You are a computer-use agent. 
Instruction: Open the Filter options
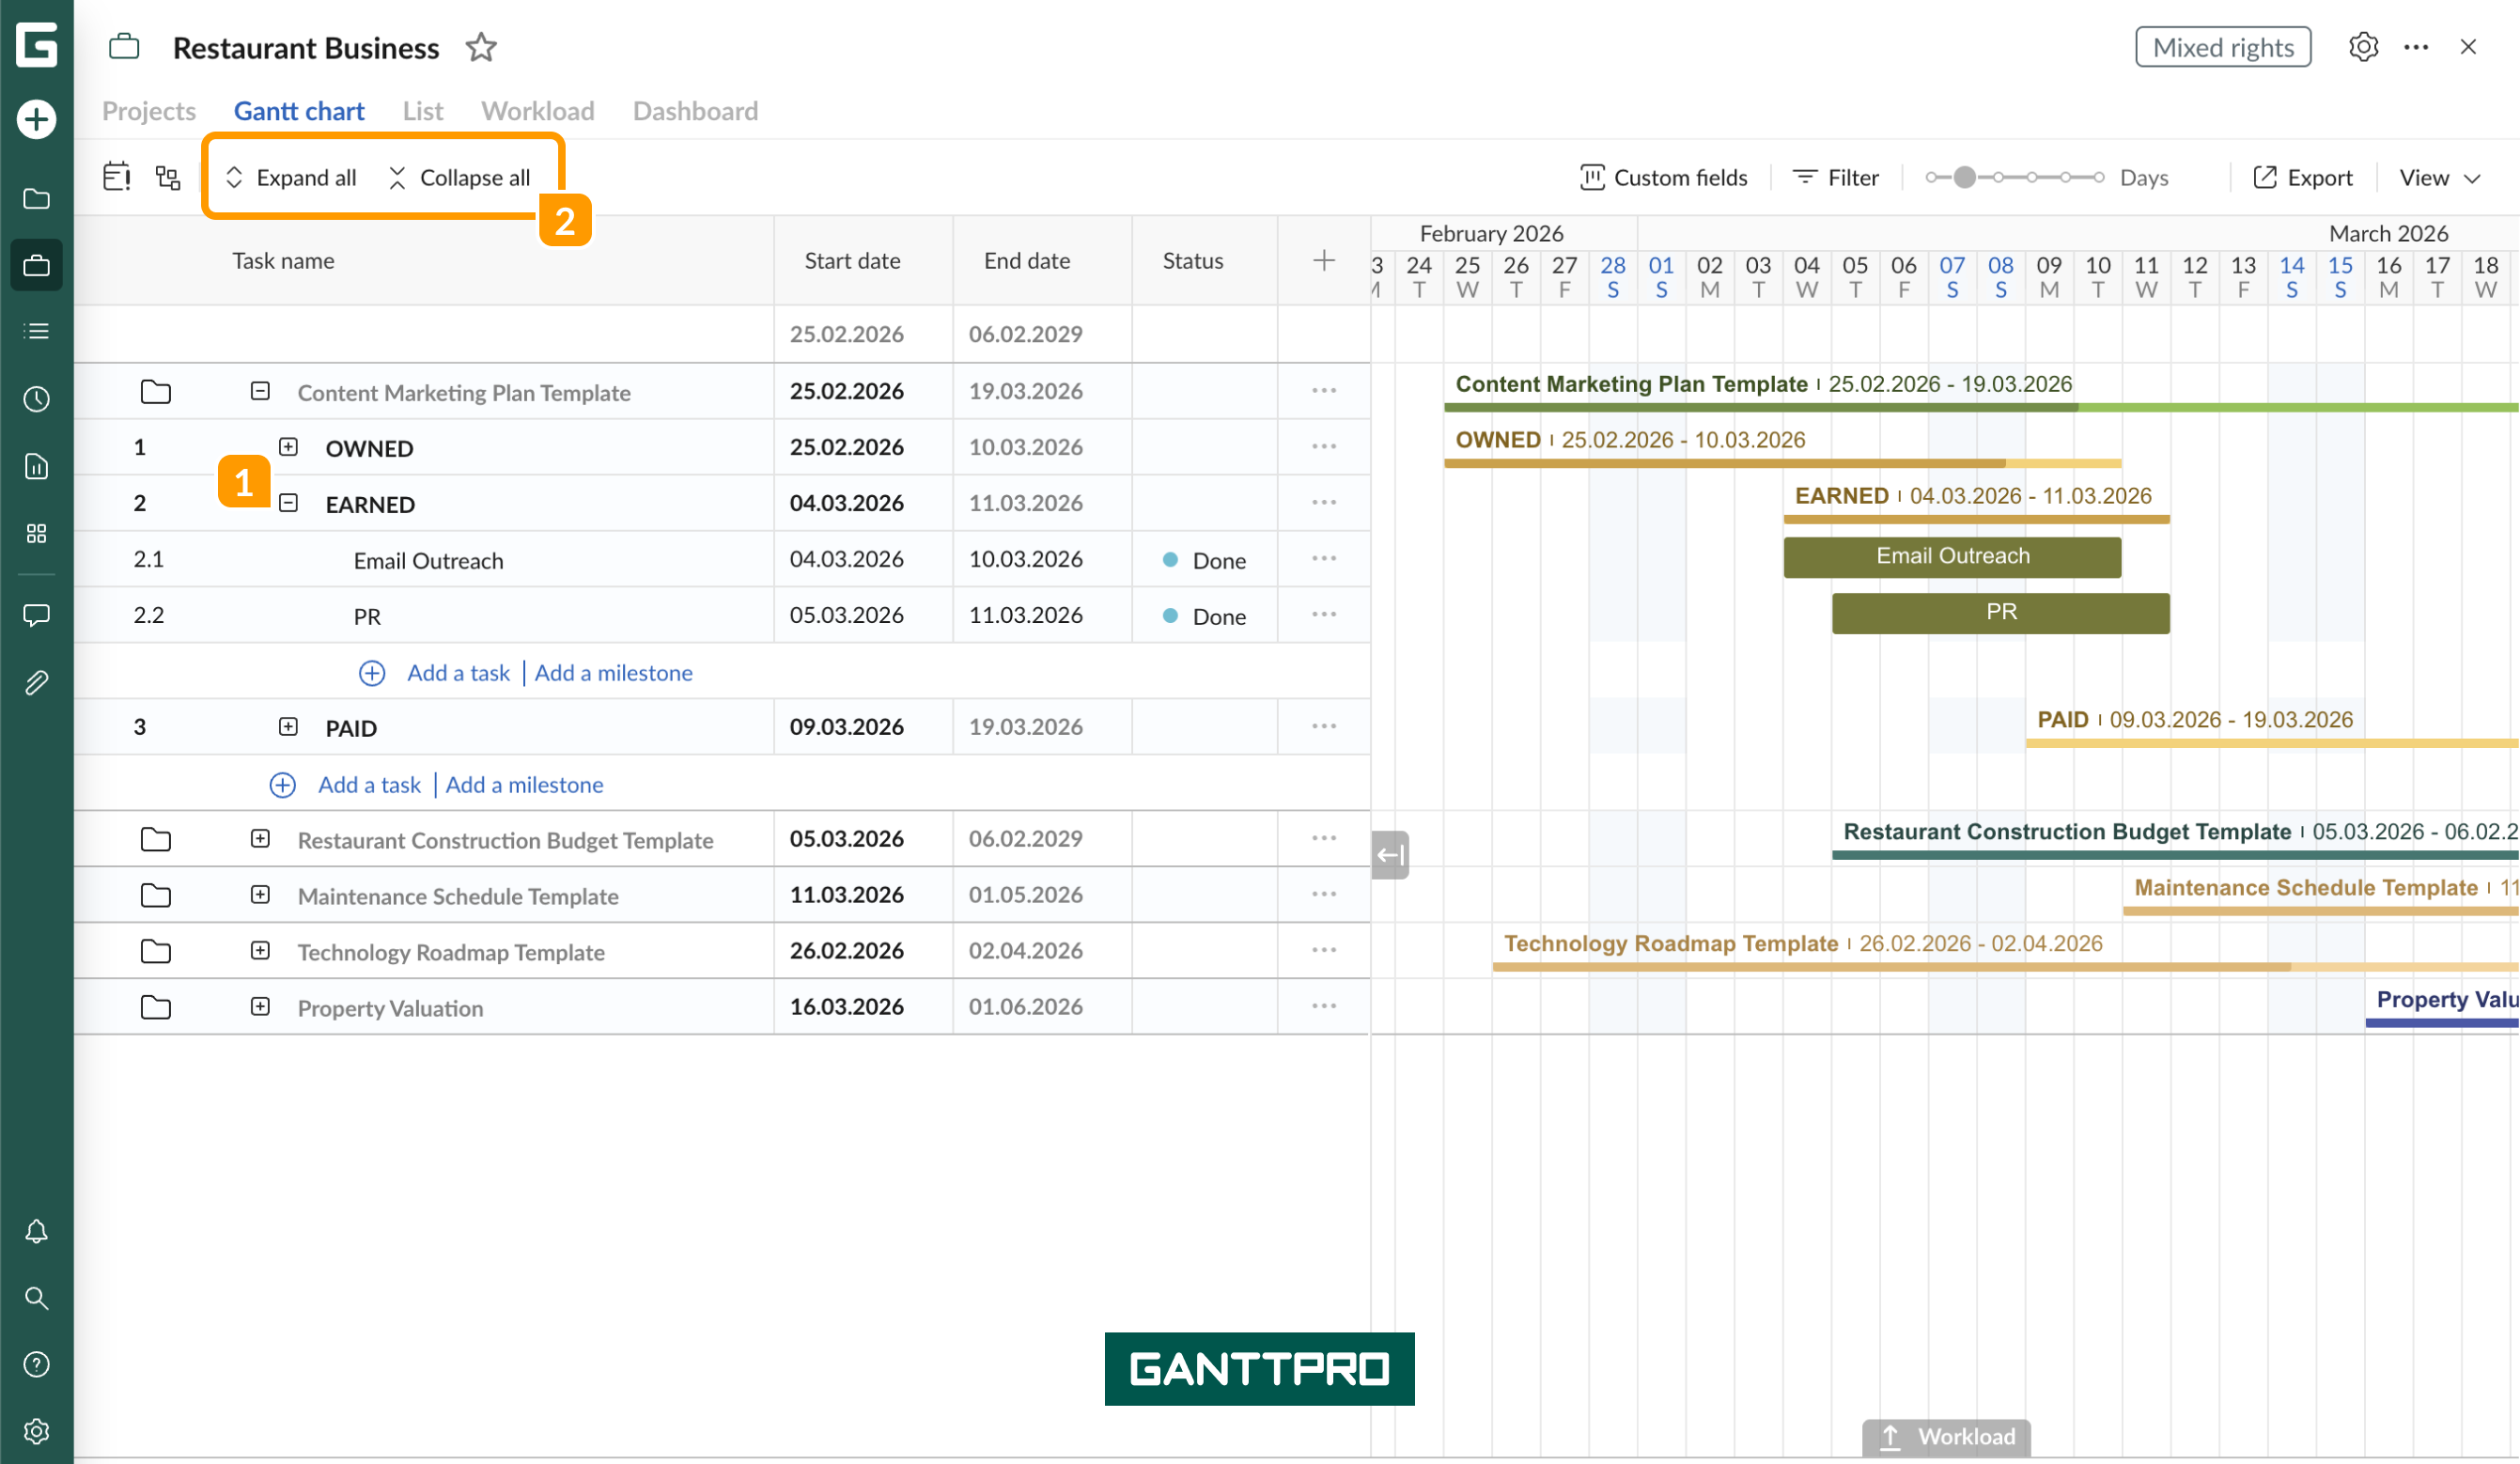[1836, 178]
